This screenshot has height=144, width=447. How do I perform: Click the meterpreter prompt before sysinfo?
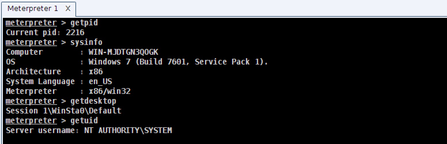[x=31, y=42]
